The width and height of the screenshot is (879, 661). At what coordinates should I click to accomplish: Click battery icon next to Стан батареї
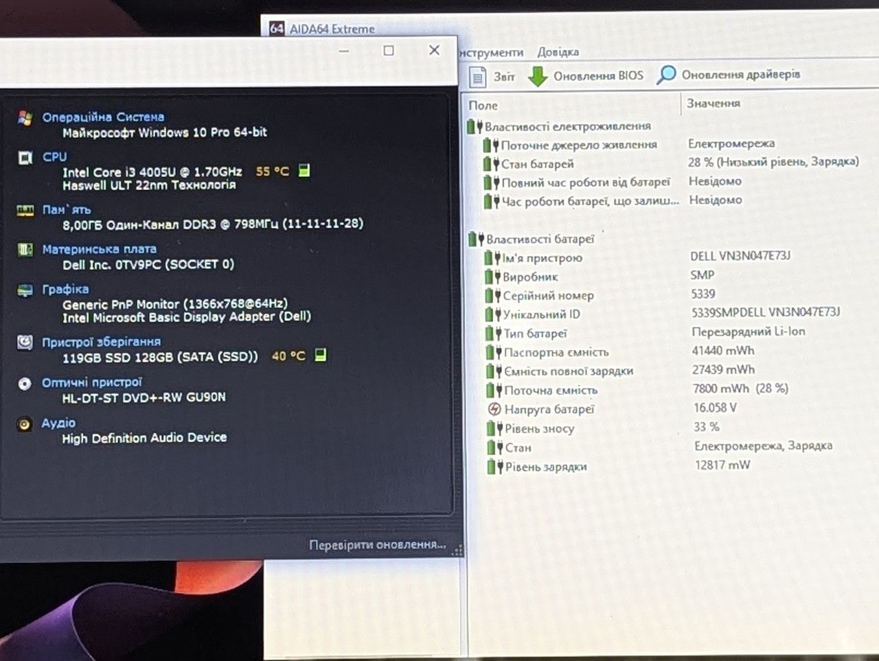[491, 163]
